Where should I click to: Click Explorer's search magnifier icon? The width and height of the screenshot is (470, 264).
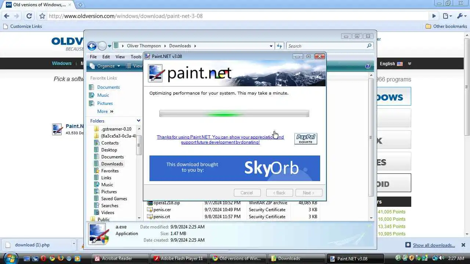click(369, 46)
